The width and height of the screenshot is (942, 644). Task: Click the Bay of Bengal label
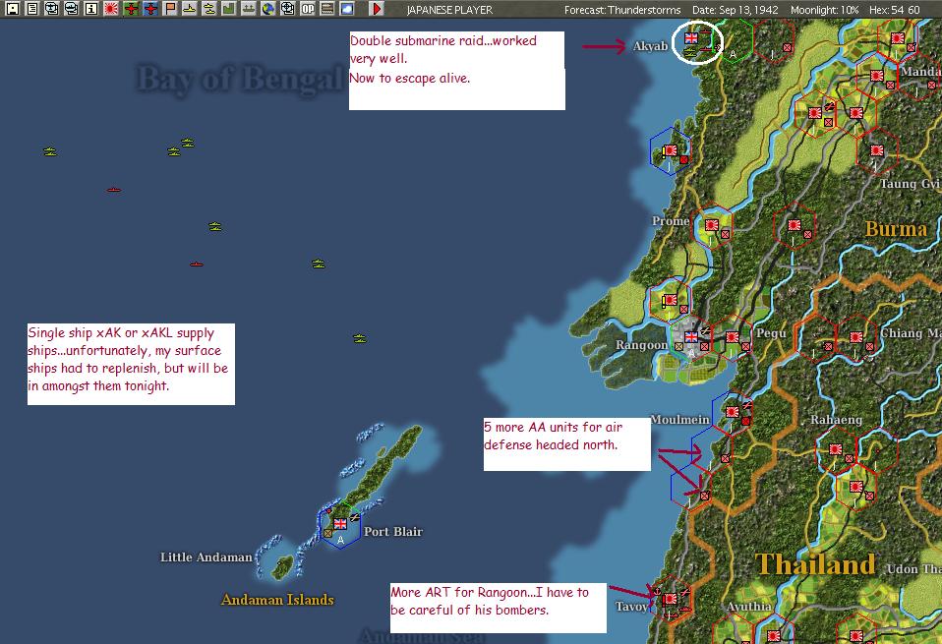240,79
